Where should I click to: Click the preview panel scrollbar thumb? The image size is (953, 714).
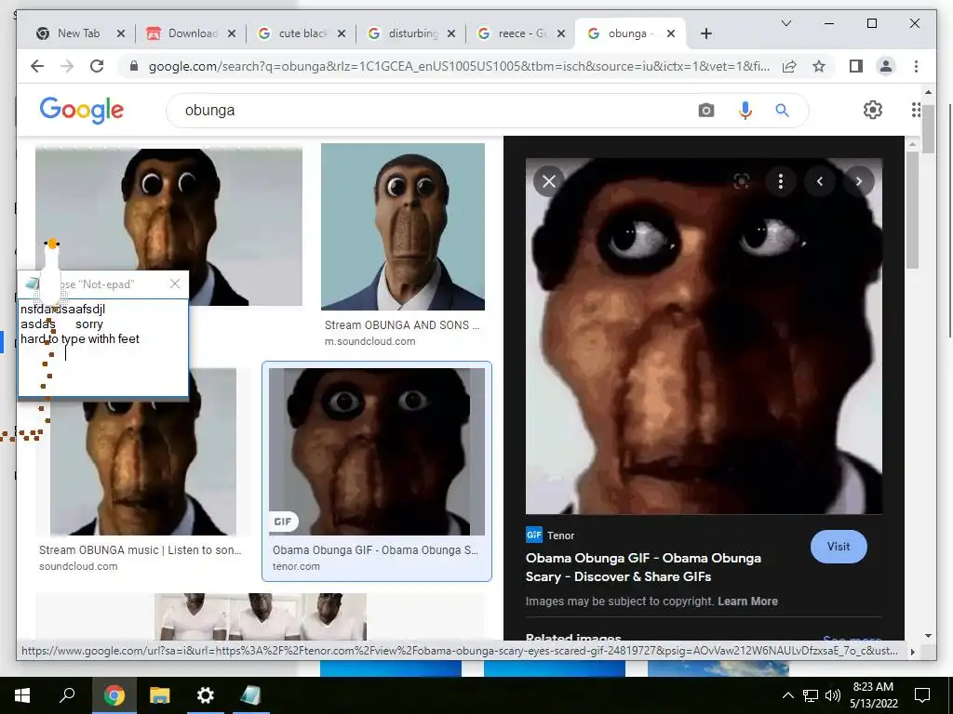[x=912, y=209]
